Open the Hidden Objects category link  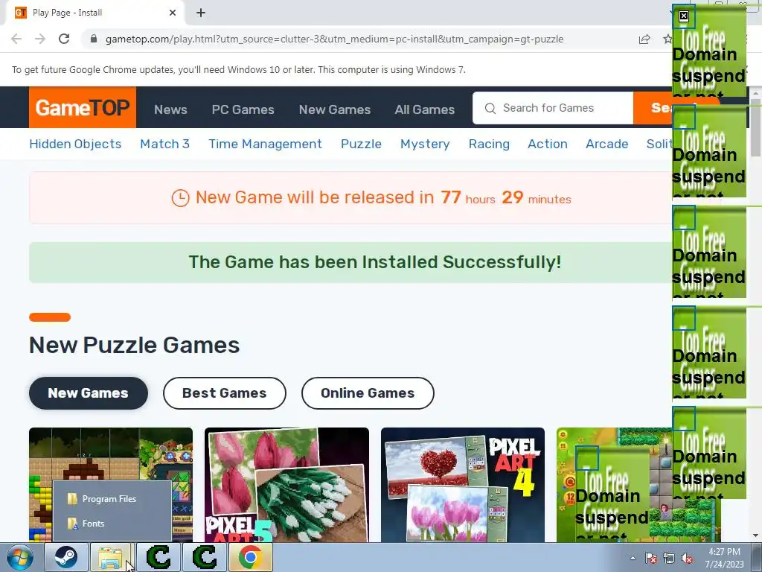point(75,144)
